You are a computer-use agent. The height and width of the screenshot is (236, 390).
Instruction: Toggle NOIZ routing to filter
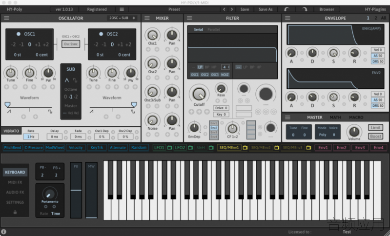point(225,75)
